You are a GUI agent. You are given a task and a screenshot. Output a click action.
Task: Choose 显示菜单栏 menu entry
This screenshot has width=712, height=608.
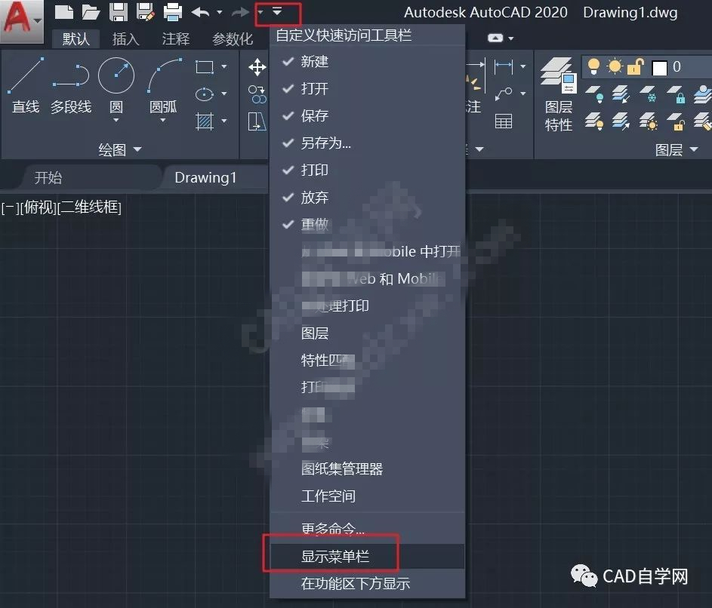pos(367,556)
